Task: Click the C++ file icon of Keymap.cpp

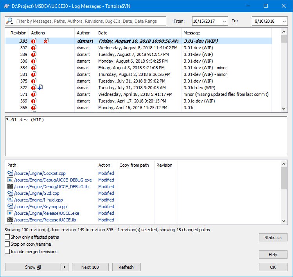Action: tap(10, 206)
